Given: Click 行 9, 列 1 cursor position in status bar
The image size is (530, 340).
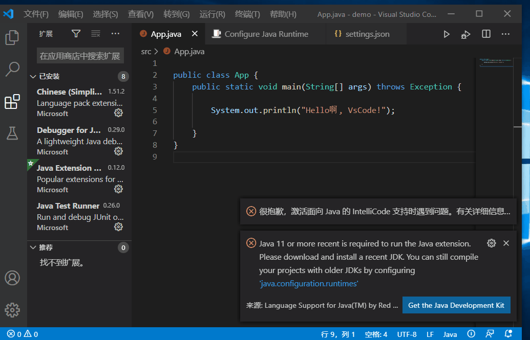Looking at the screenshot, I should coord(337,334).
